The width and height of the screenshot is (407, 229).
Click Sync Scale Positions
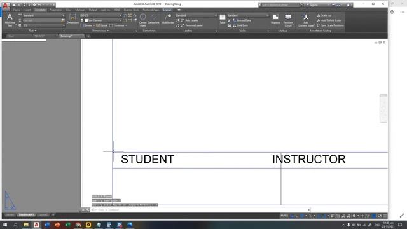[x=331, y=25]
